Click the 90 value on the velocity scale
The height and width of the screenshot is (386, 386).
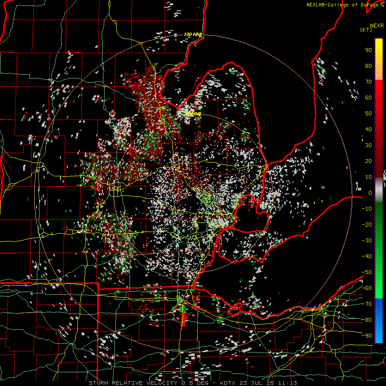click(x=368, y=50)
